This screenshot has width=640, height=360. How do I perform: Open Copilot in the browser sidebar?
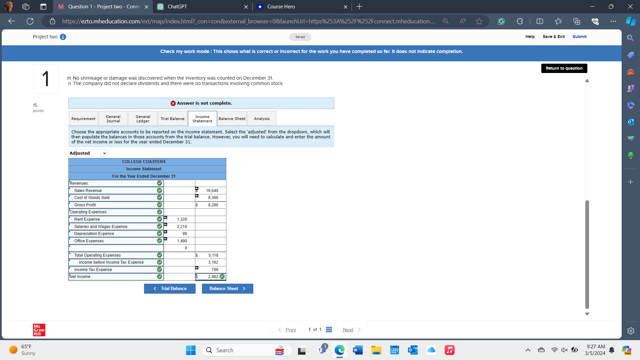pos(631,21)
